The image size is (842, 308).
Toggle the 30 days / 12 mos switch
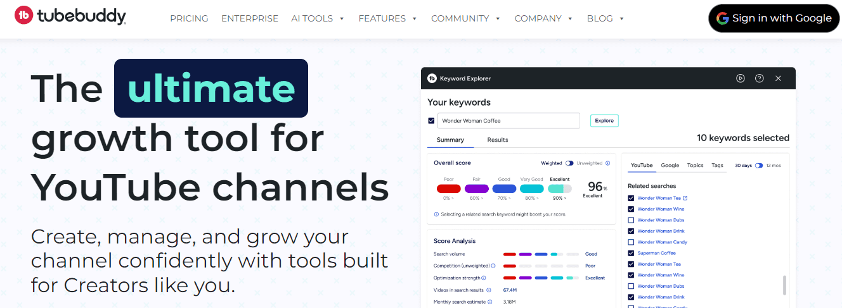[759, 165]
